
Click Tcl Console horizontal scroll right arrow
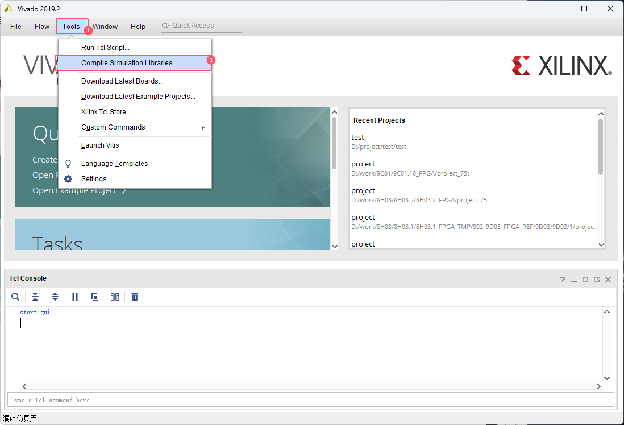click(598, 386)
